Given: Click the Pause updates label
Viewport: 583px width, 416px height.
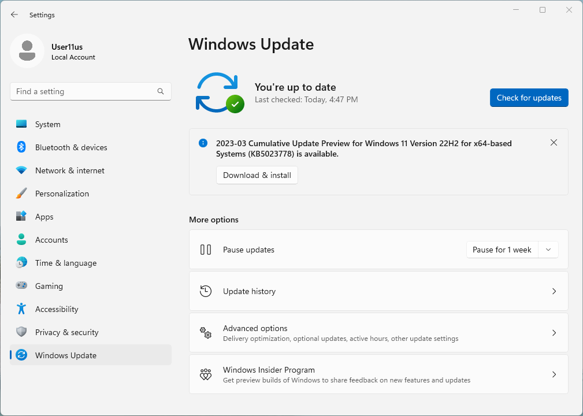Looking at the screenshot, I should pos(248,250).
